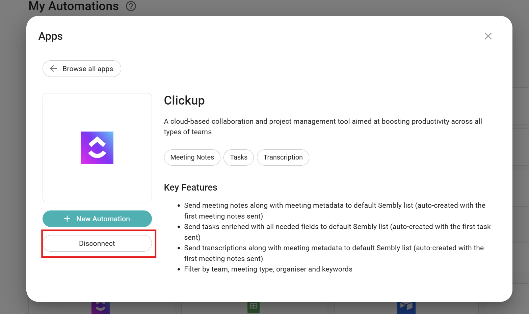
Task: Click the plus icon on New Automation
Action: point(67,219)
